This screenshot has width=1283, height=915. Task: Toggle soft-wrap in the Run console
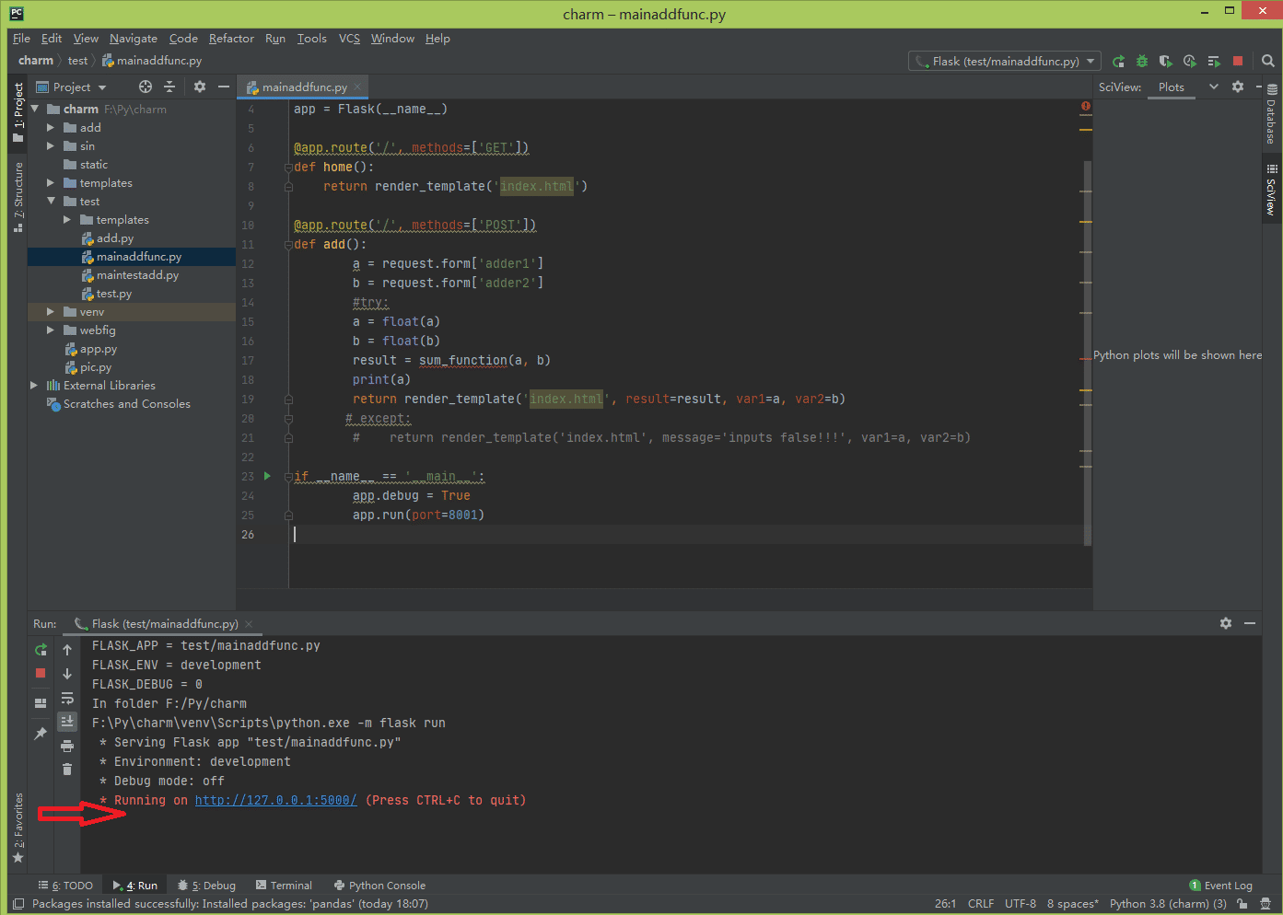(67, 698)
